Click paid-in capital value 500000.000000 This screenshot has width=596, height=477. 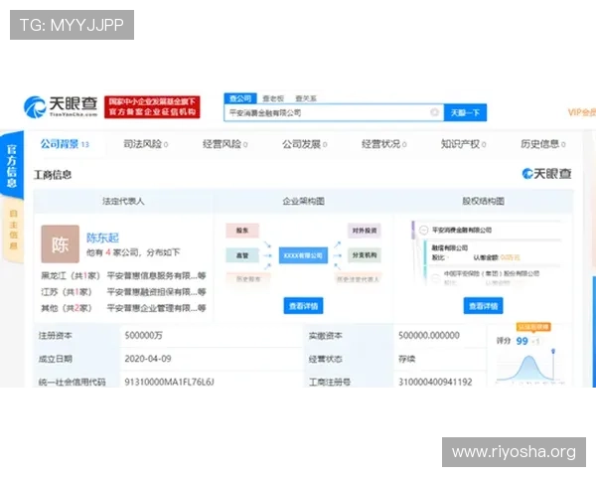(x=429, y=335)
